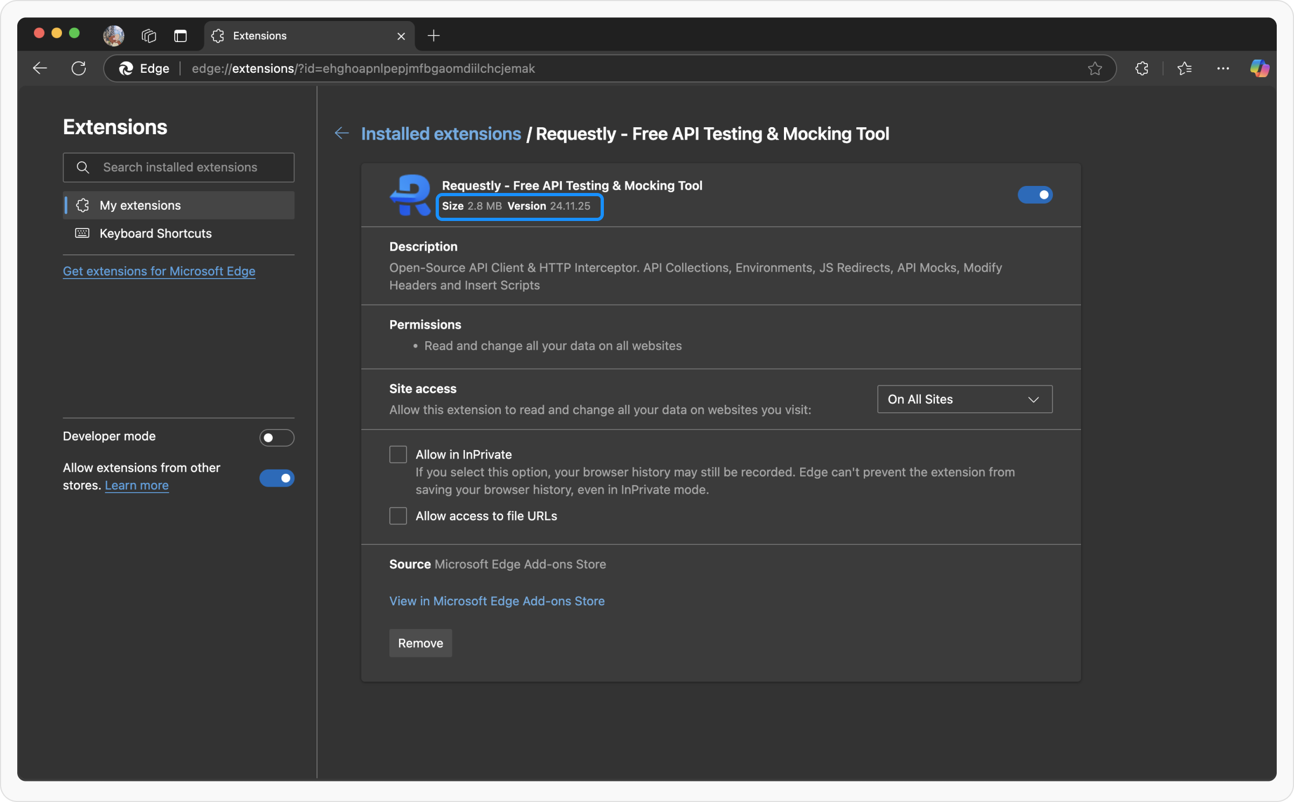Click the browser back arrow

40,68
